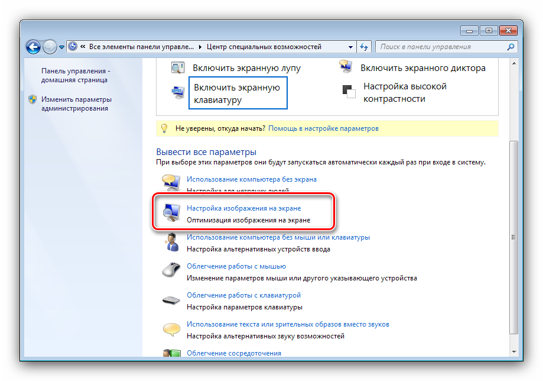The image size is (543, 381).
Task: Click the keyboard icon for 'Облегчение работы с клавиатурой'
Action: click(x=171, y=300)
